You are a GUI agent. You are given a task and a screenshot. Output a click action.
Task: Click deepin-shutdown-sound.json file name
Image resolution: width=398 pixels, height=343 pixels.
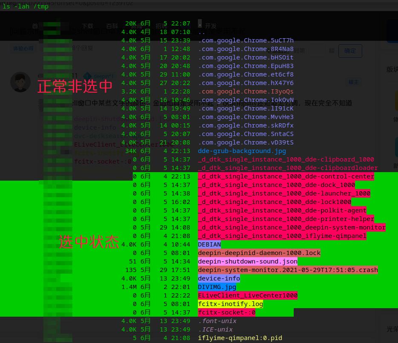click(248, 261)
